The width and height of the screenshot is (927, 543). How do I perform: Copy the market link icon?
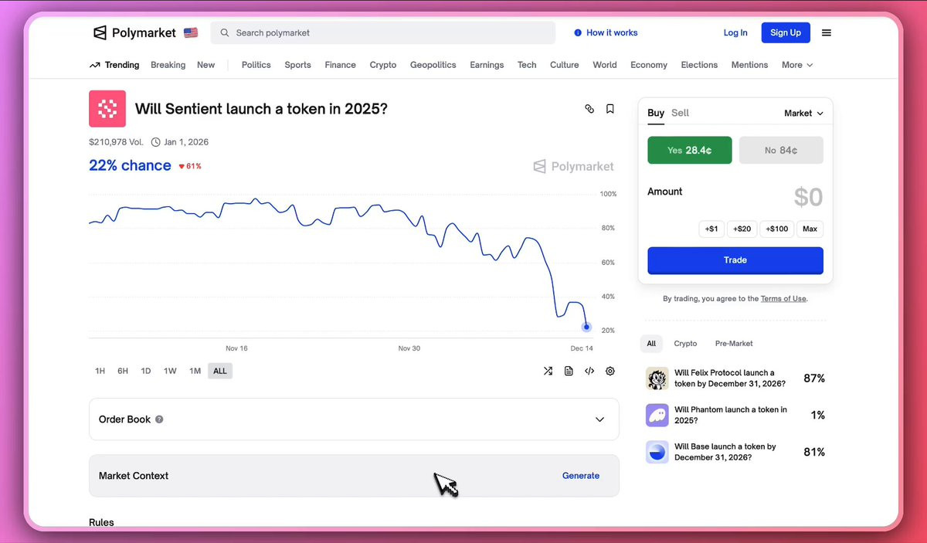pos(589,109)
